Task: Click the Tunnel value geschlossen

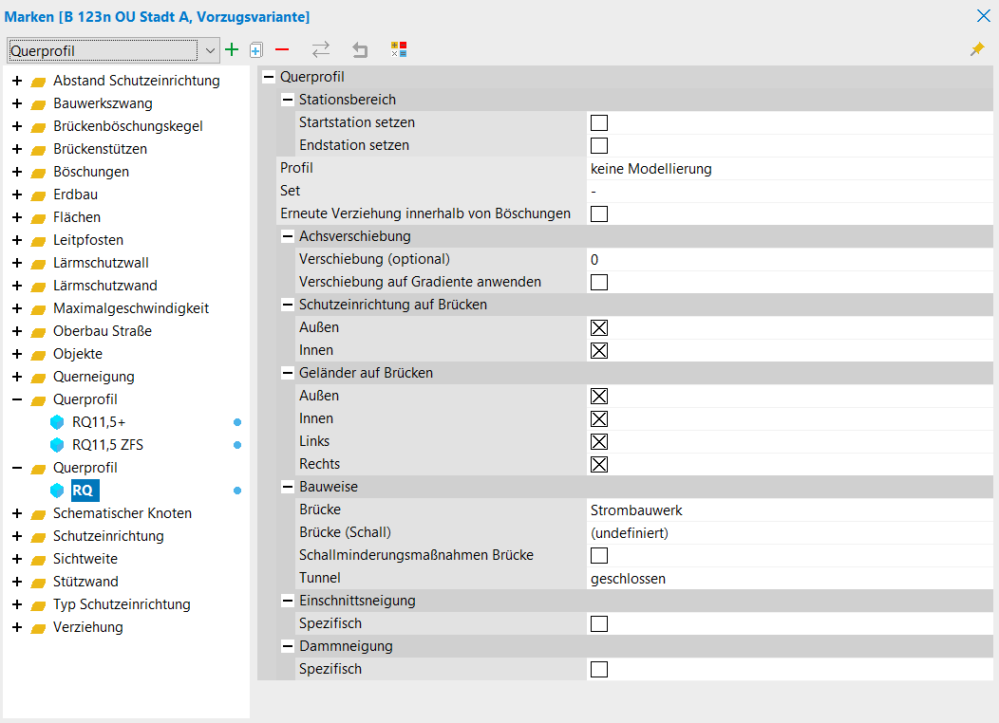Action: [628, 579]
